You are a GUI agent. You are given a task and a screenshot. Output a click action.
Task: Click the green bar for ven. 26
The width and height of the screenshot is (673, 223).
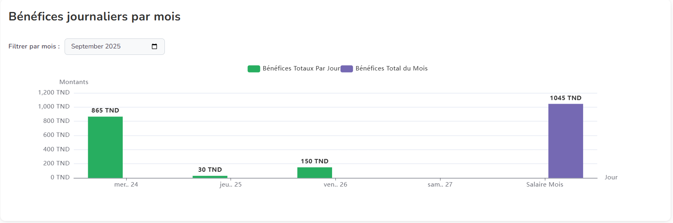point(314,173)
